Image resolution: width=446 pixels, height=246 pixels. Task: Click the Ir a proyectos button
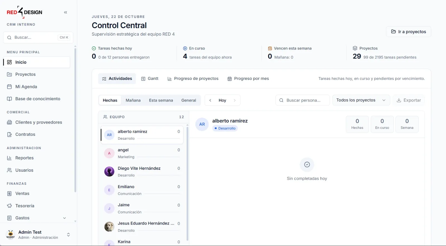tap(408, 31)
